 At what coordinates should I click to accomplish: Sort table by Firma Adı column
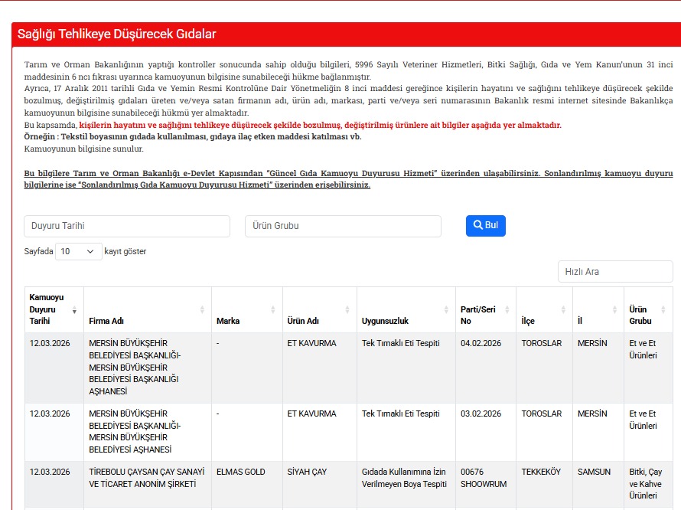coord(147,309)
